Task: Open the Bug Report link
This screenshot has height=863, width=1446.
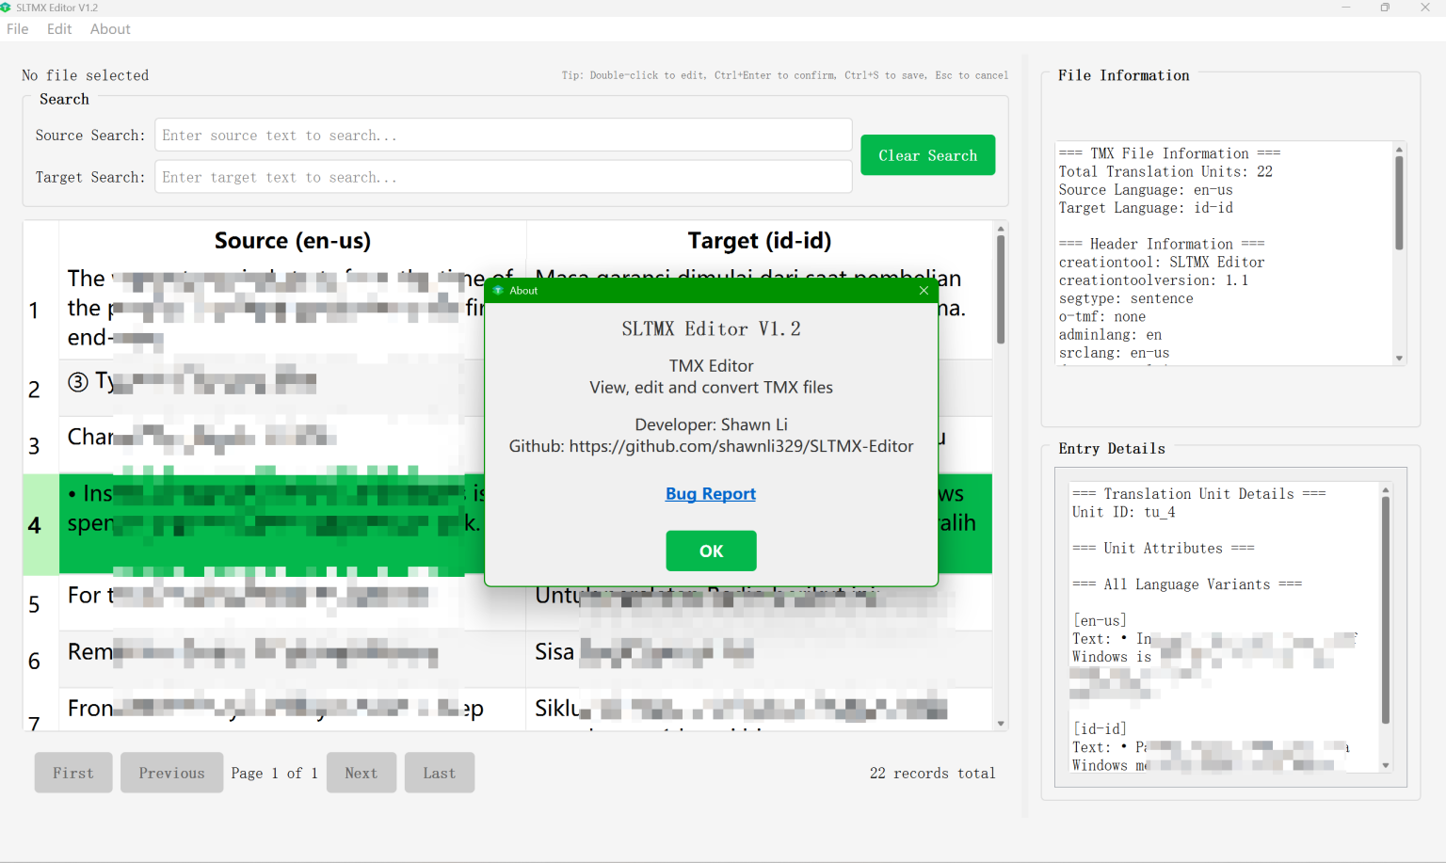Action: 711,493
